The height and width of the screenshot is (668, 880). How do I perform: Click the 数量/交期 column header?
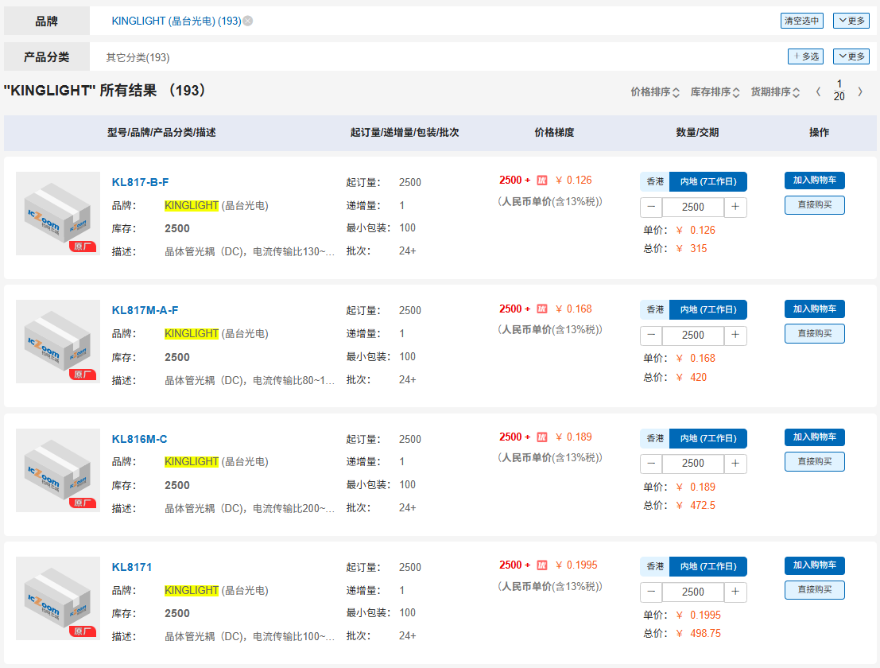(x=697, y=133)
